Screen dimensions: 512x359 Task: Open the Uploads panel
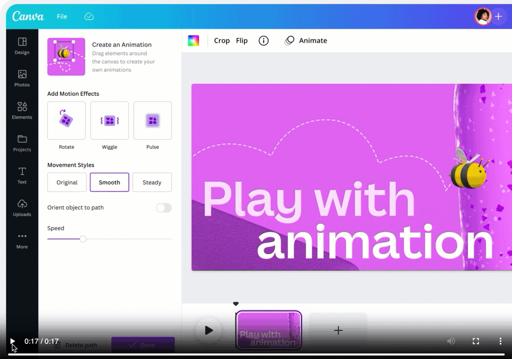pos(22,208)
